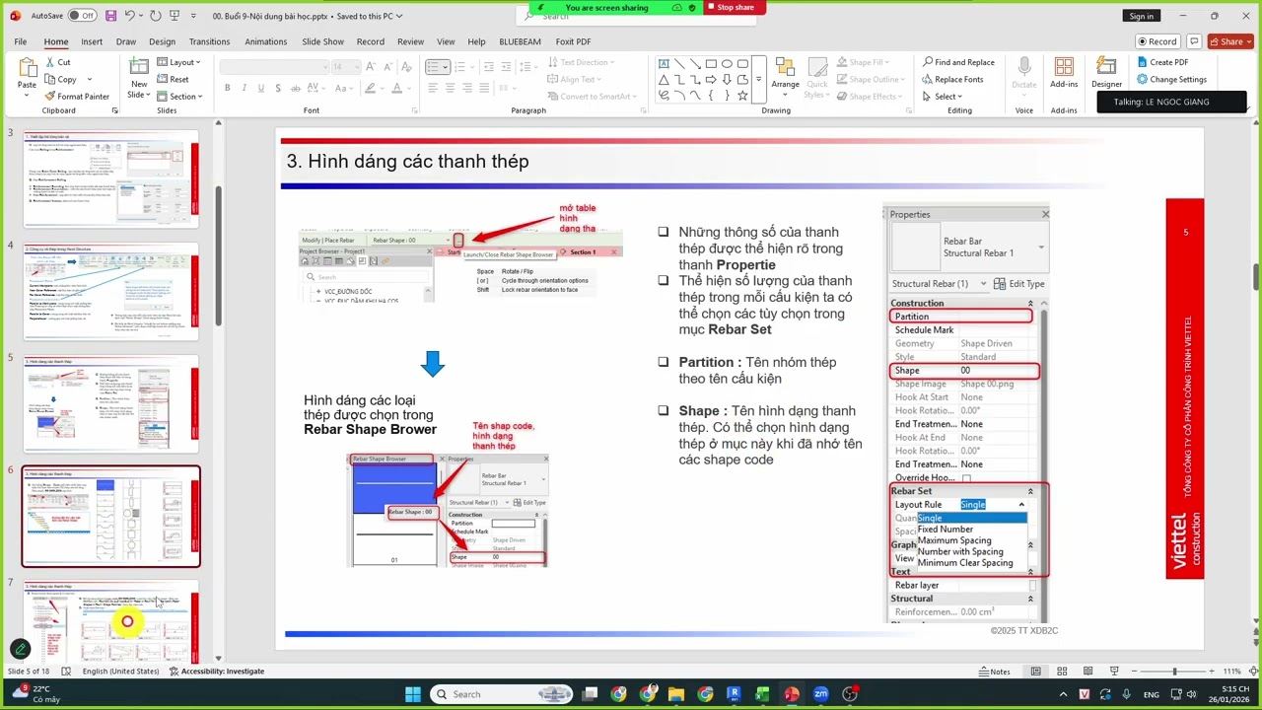Click Change Settings
This screenshot has height=710, width=1262.
1171,80
